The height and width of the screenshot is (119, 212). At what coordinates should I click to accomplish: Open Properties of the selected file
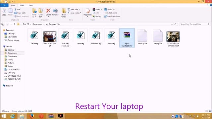pos(87,13)
